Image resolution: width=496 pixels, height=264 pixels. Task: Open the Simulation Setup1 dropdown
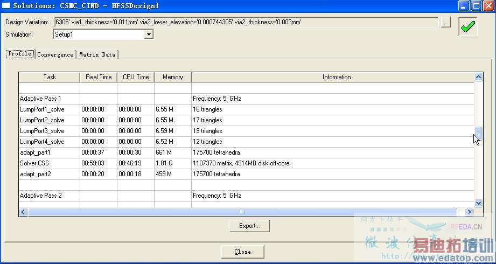(x=149, y=34)
